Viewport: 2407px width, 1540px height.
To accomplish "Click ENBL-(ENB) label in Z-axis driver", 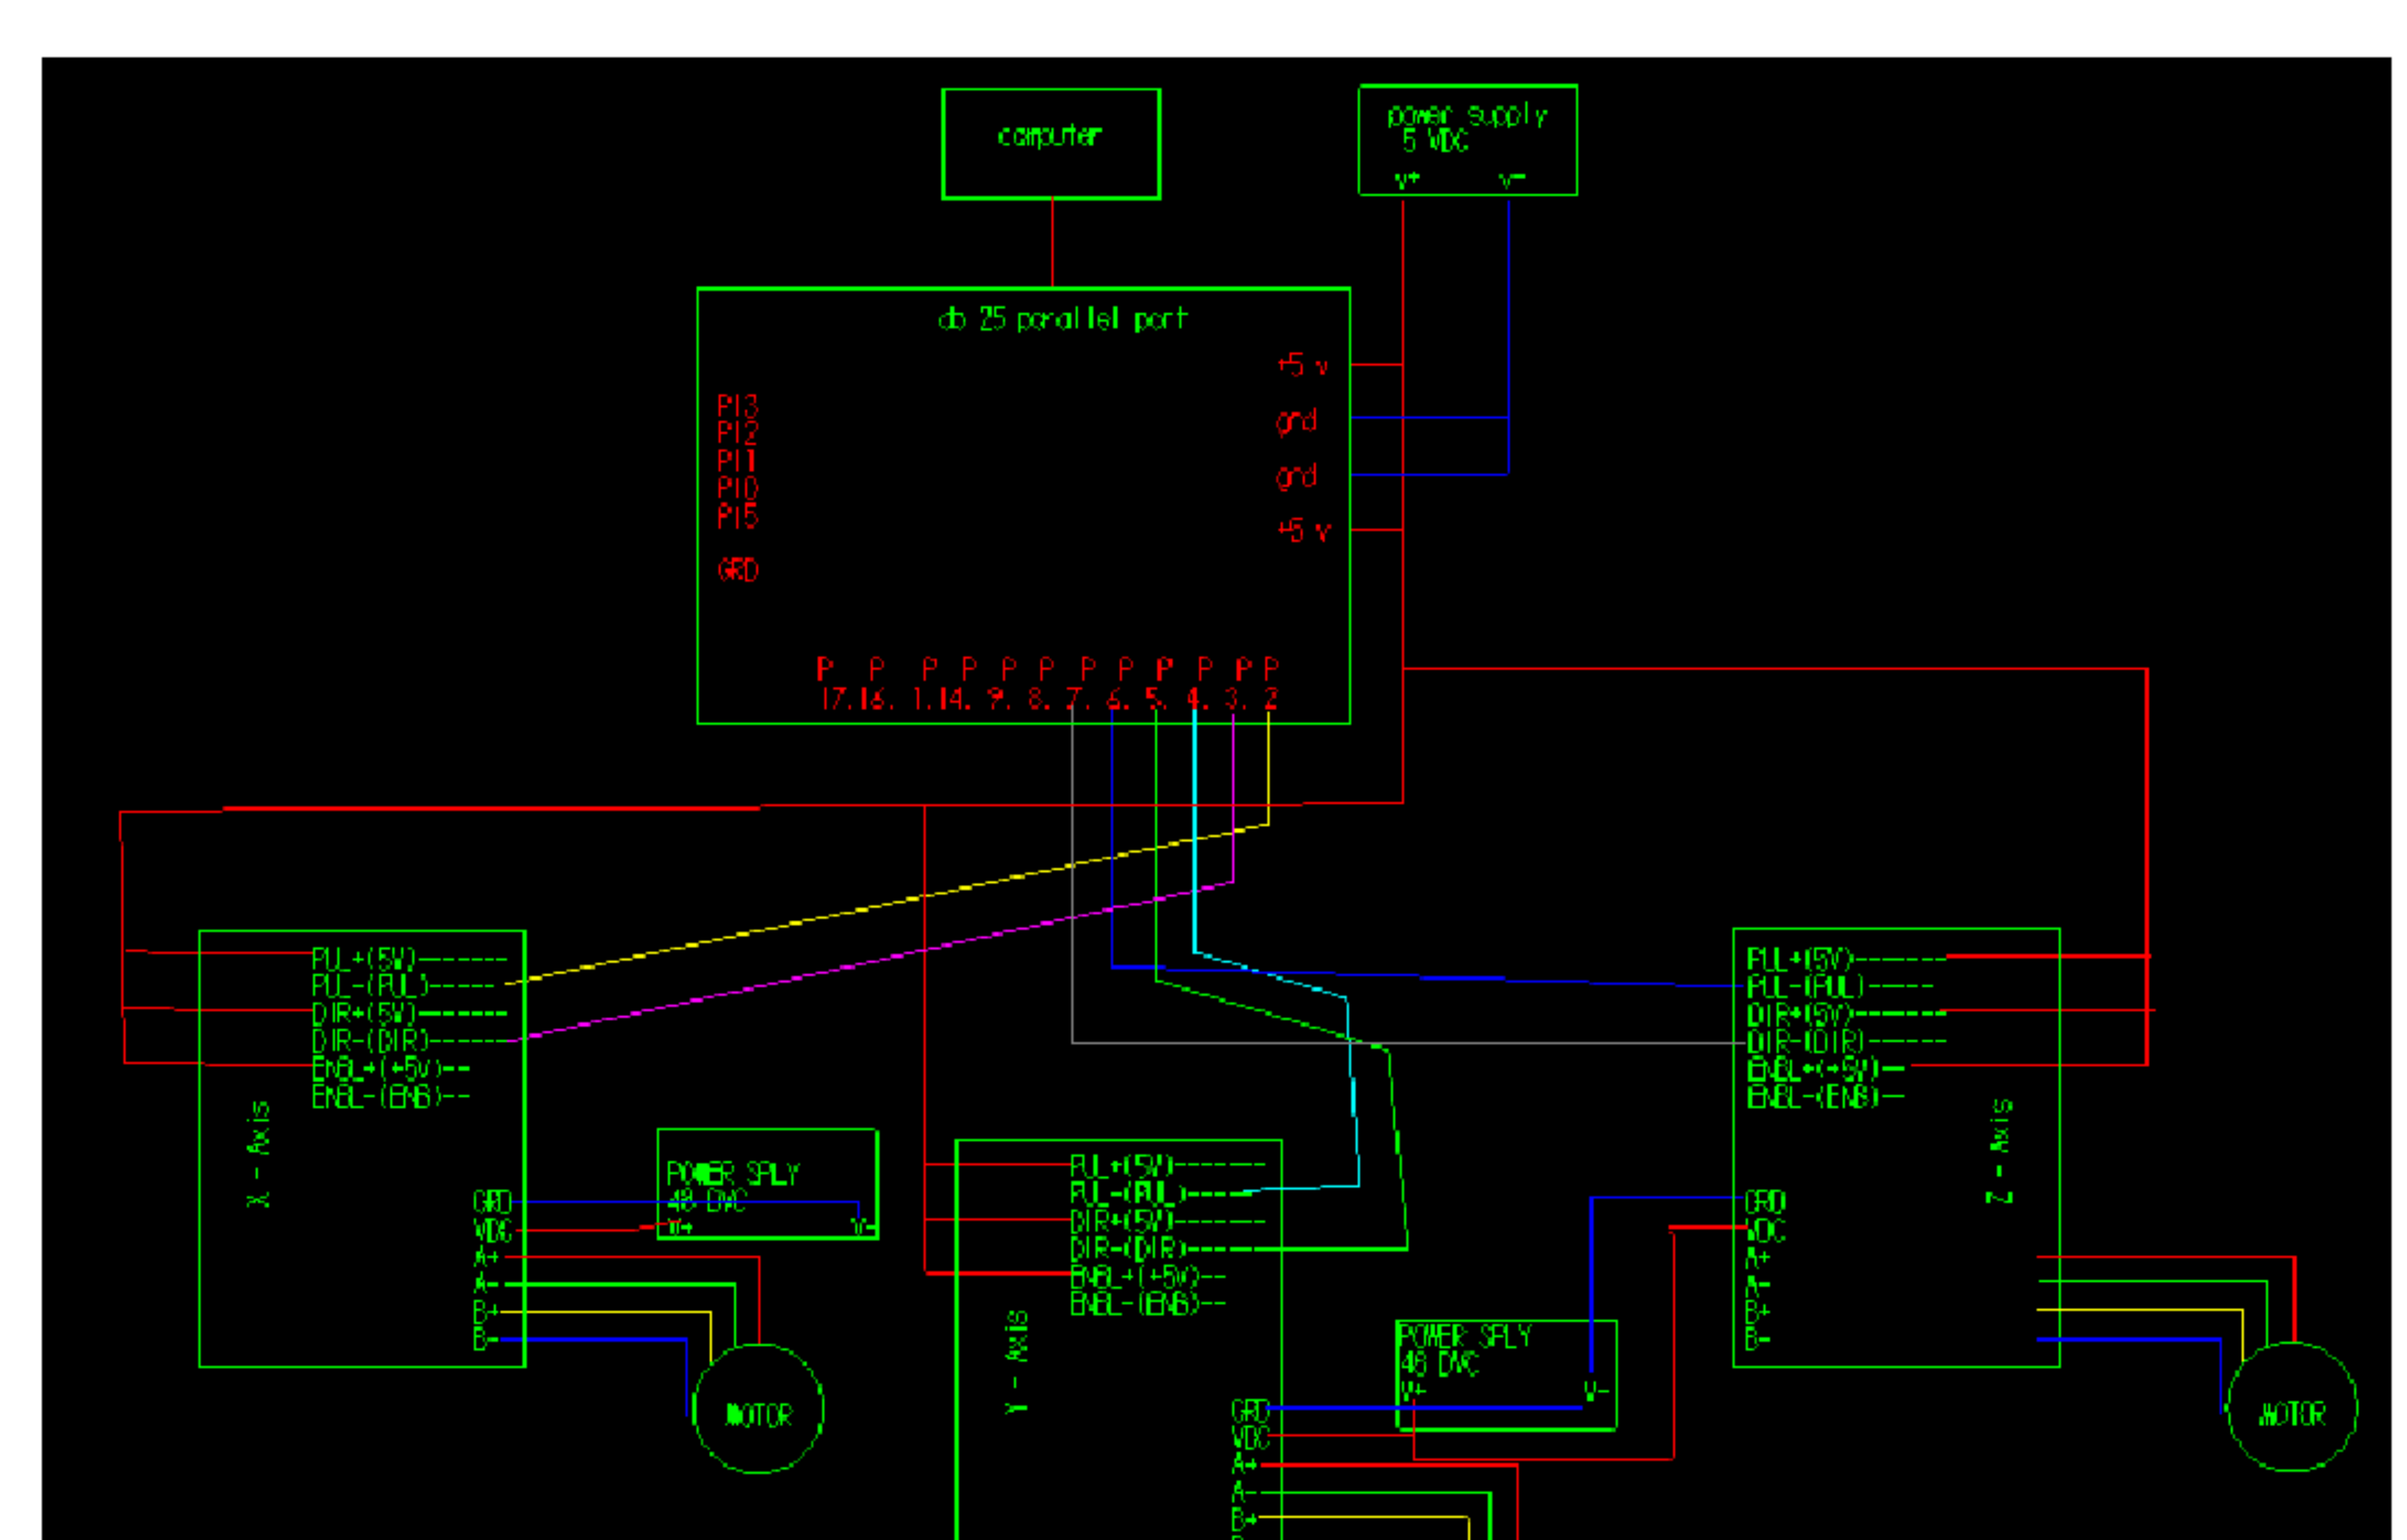I will click(1813, 1097).
